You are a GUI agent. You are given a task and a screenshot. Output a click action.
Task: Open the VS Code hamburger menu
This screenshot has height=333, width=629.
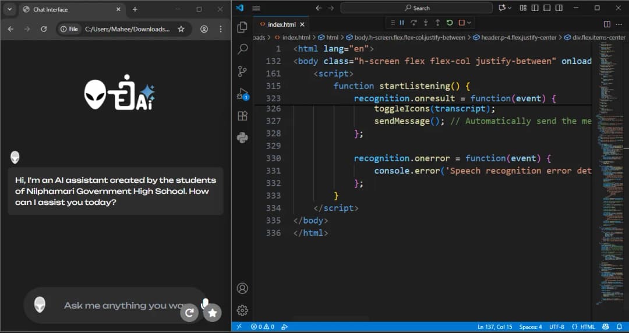click(256, 8)
